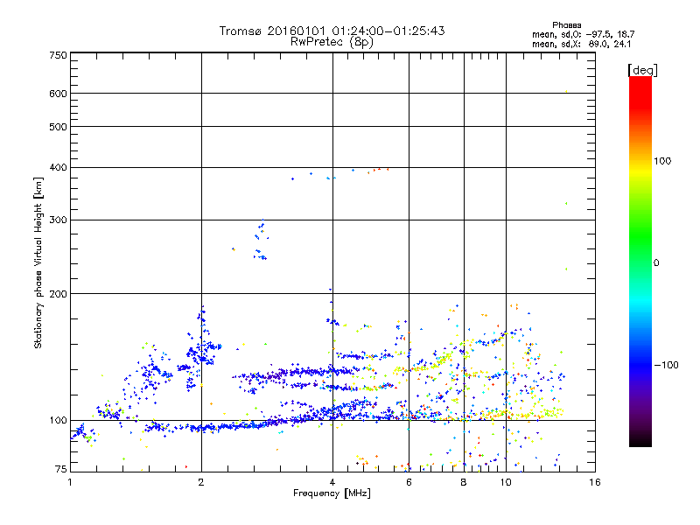The height and width of the screenshot is (525, 700).
Task: Click the x-axis '16' tick label
Action: (x=595, y=482)
